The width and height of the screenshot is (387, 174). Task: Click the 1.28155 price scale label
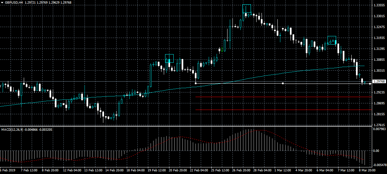[379, 114]
